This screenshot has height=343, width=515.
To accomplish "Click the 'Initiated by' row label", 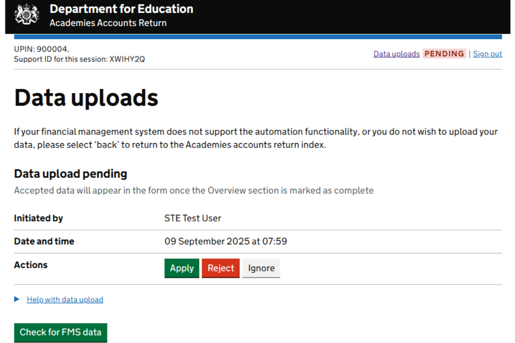I will pos(39,218).
